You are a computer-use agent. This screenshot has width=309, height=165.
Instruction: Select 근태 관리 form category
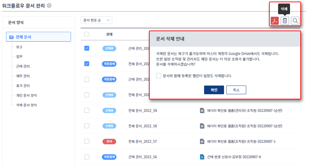(x=23, y=66)
